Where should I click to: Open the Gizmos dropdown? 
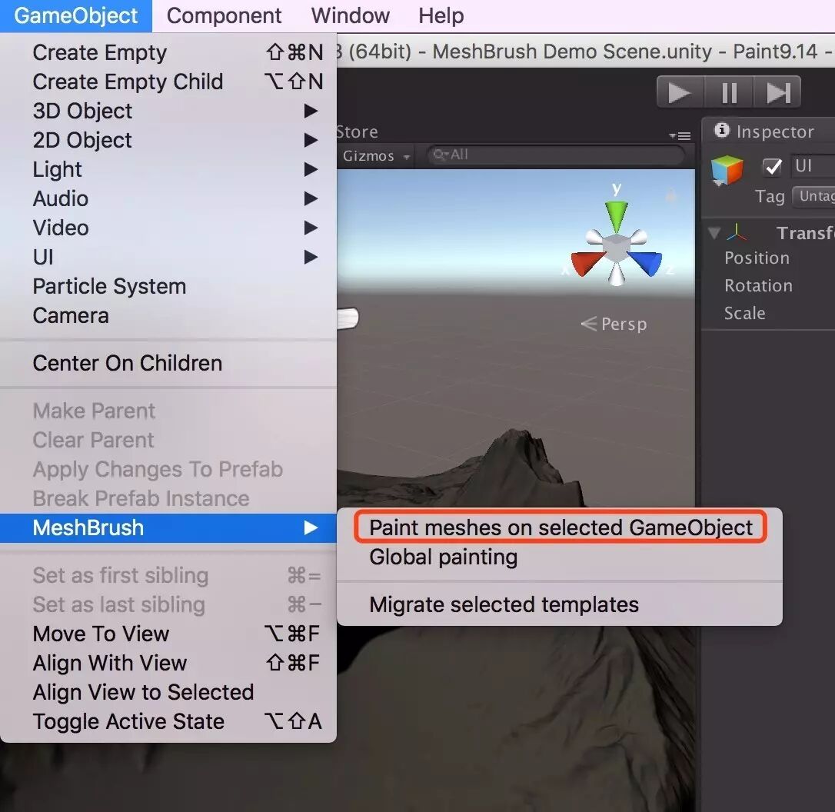[376, 156]
